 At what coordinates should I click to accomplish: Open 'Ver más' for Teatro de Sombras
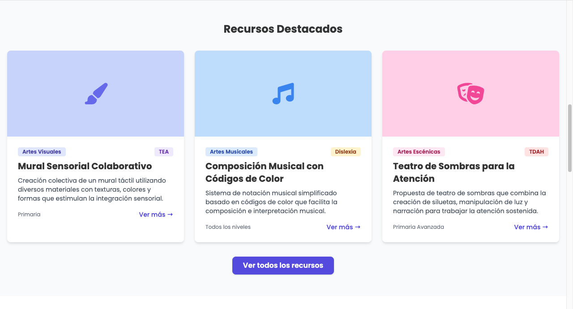(531, 227)
